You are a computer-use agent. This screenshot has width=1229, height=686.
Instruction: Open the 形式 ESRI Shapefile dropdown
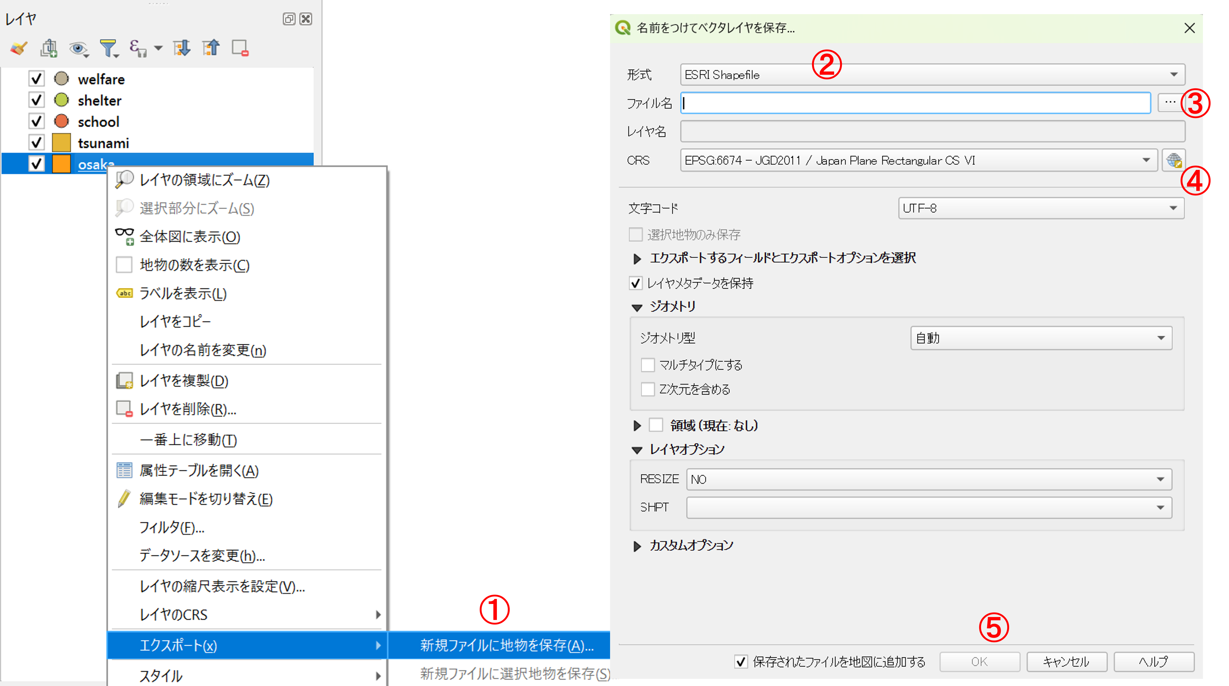[932, 75]
